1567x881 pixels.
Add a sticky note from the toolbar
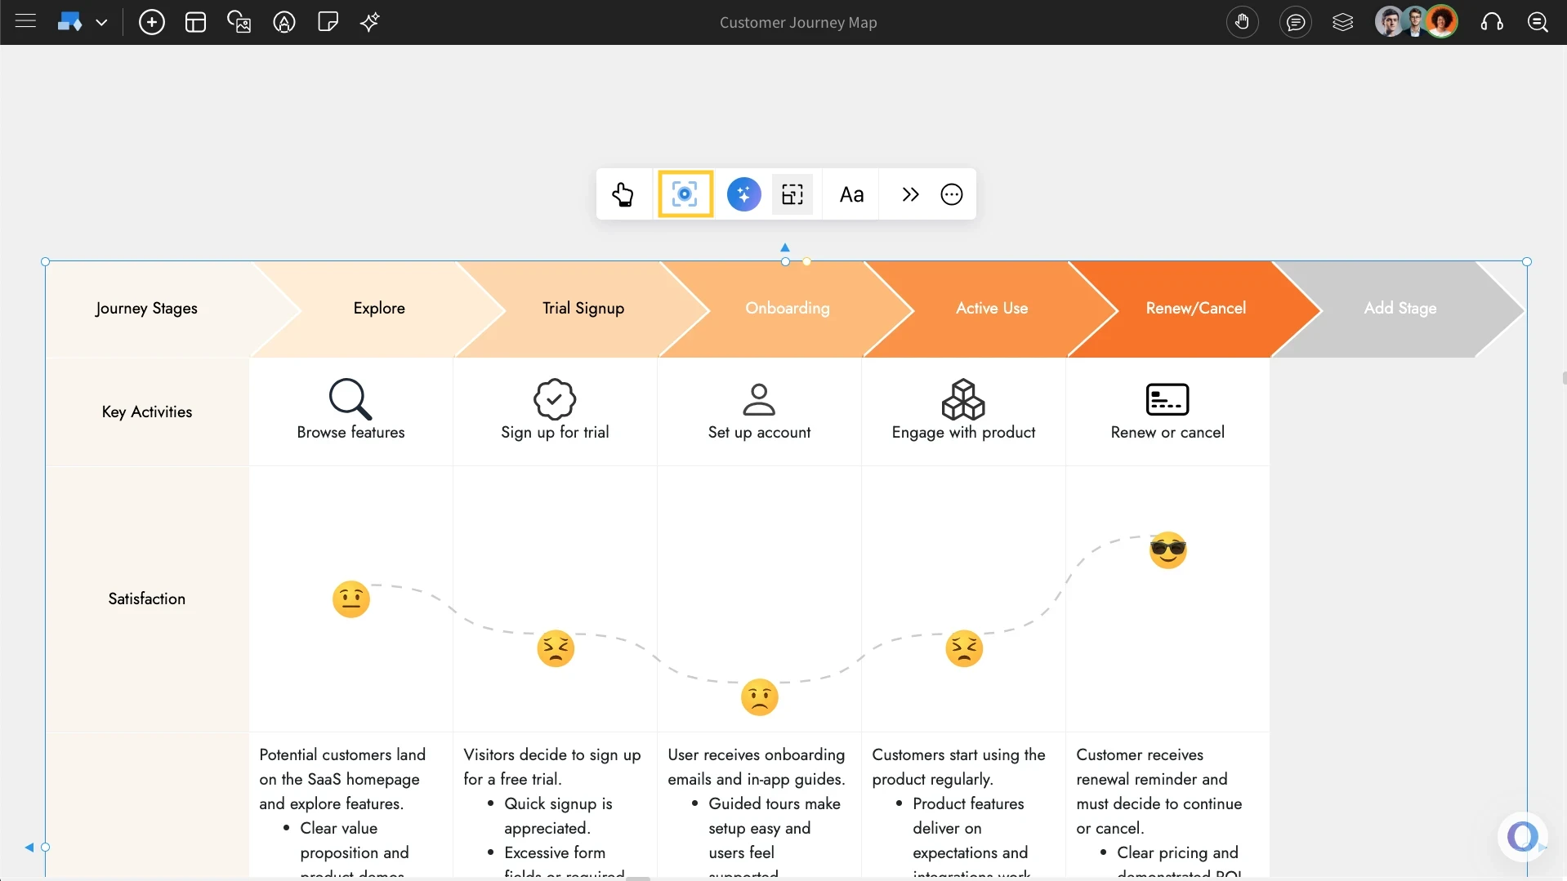(328, 22)
